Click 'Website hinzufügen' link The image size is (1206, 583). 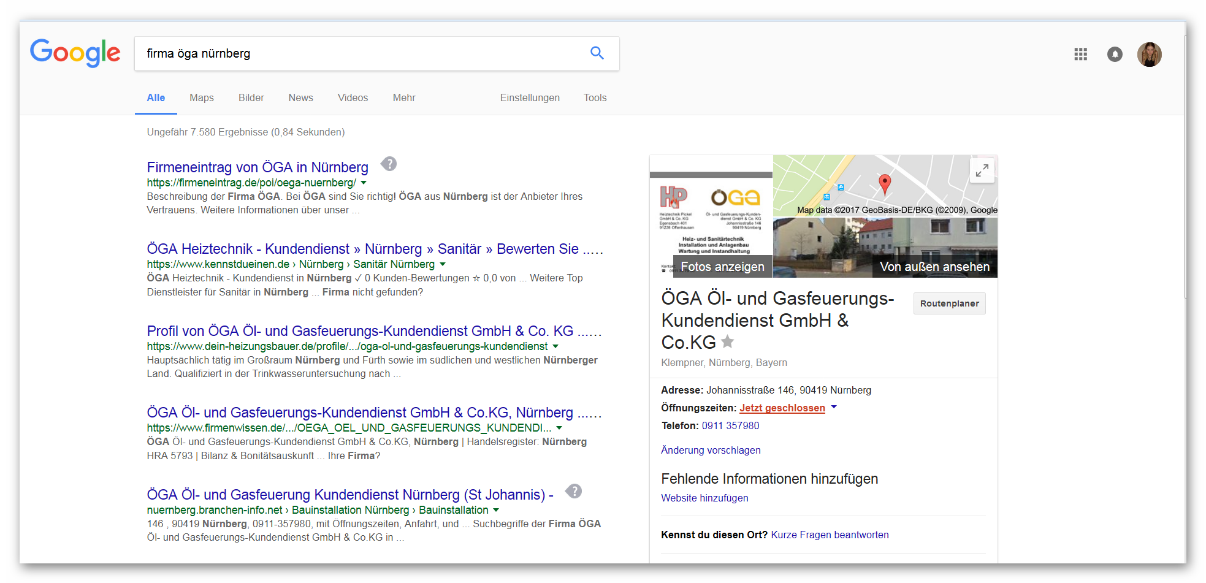(x=704, y=498)
